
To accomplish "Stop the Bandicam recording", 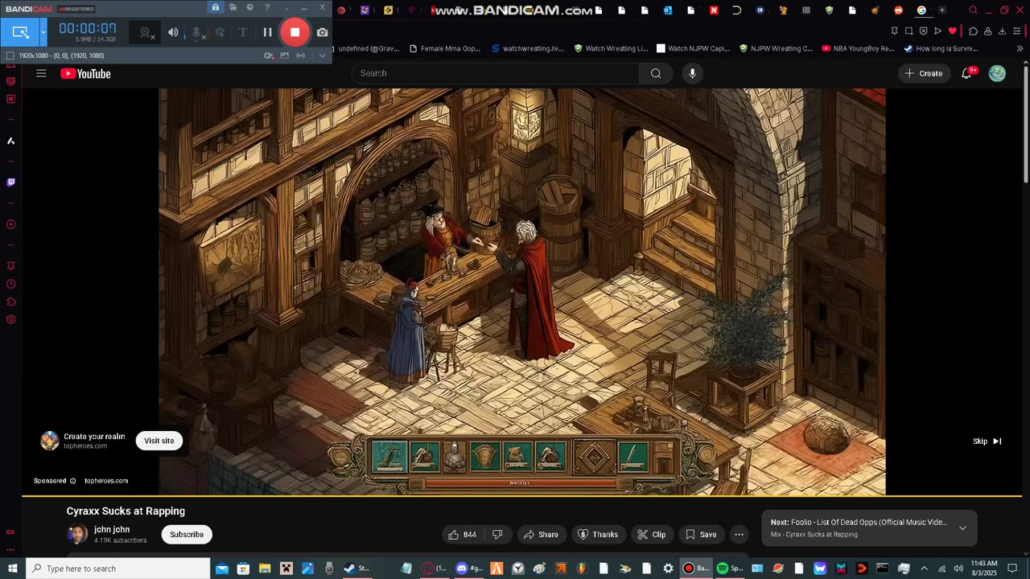I will [295, 32].
